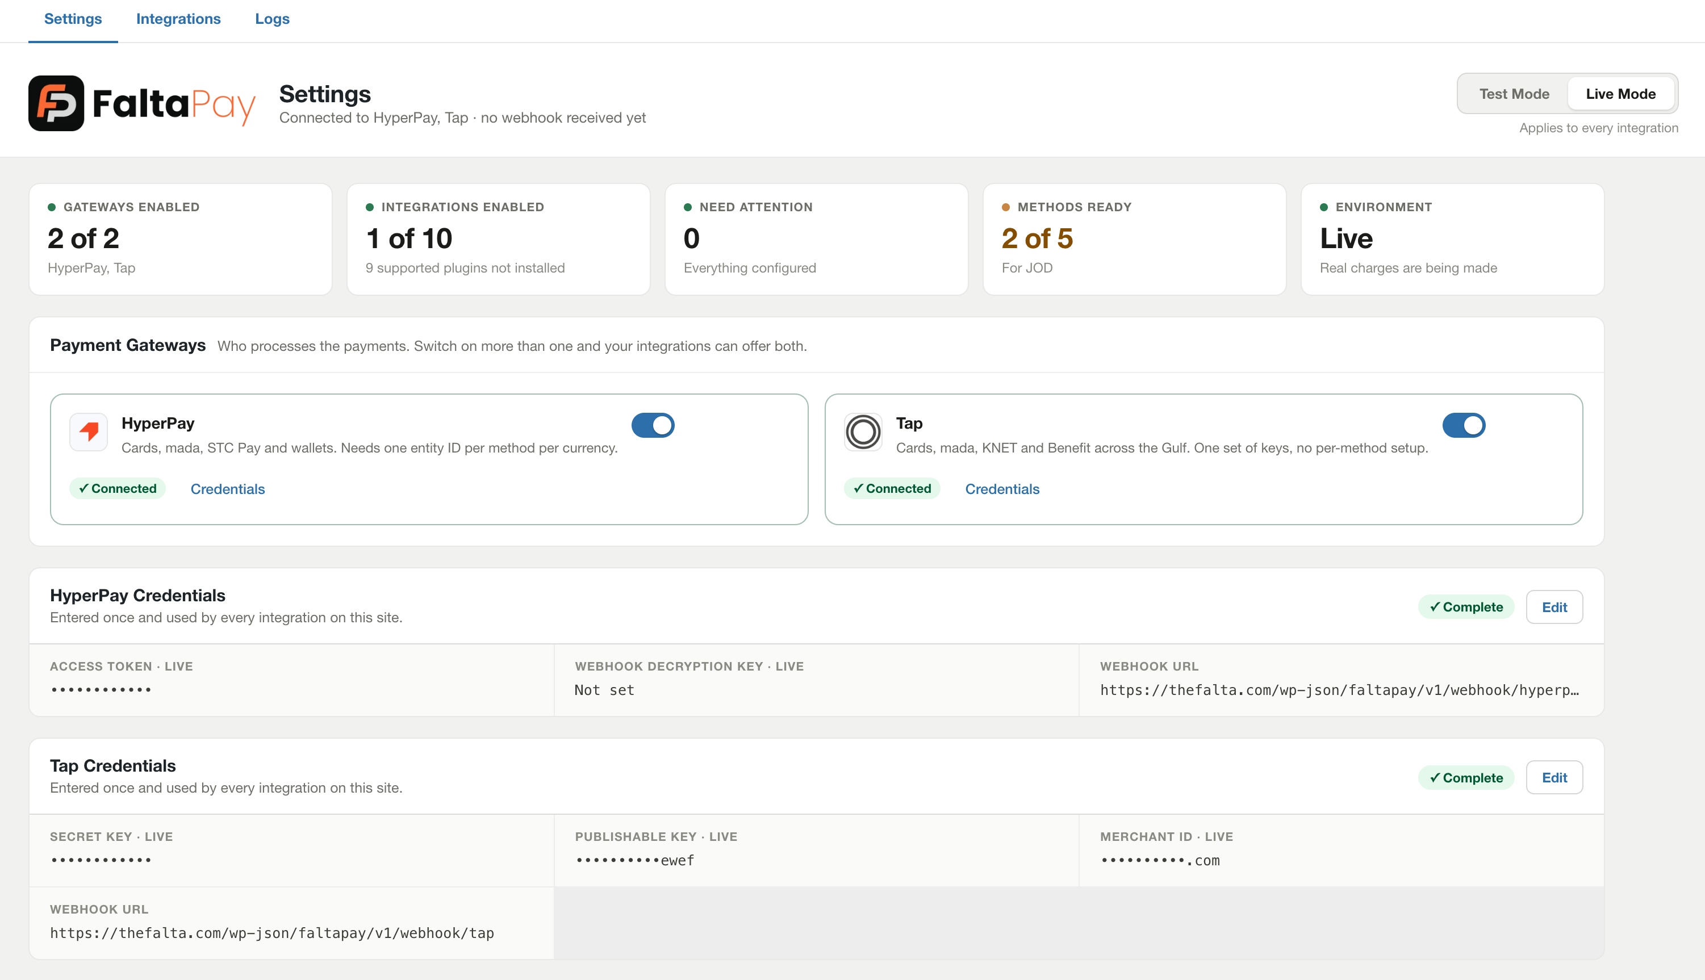Edit the HyperPay Credentials section
Viewport: 1705px width, 980px height.
point(1554,607)
